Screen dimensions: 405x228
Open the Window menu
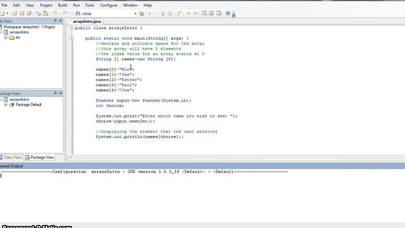(130, 5)
